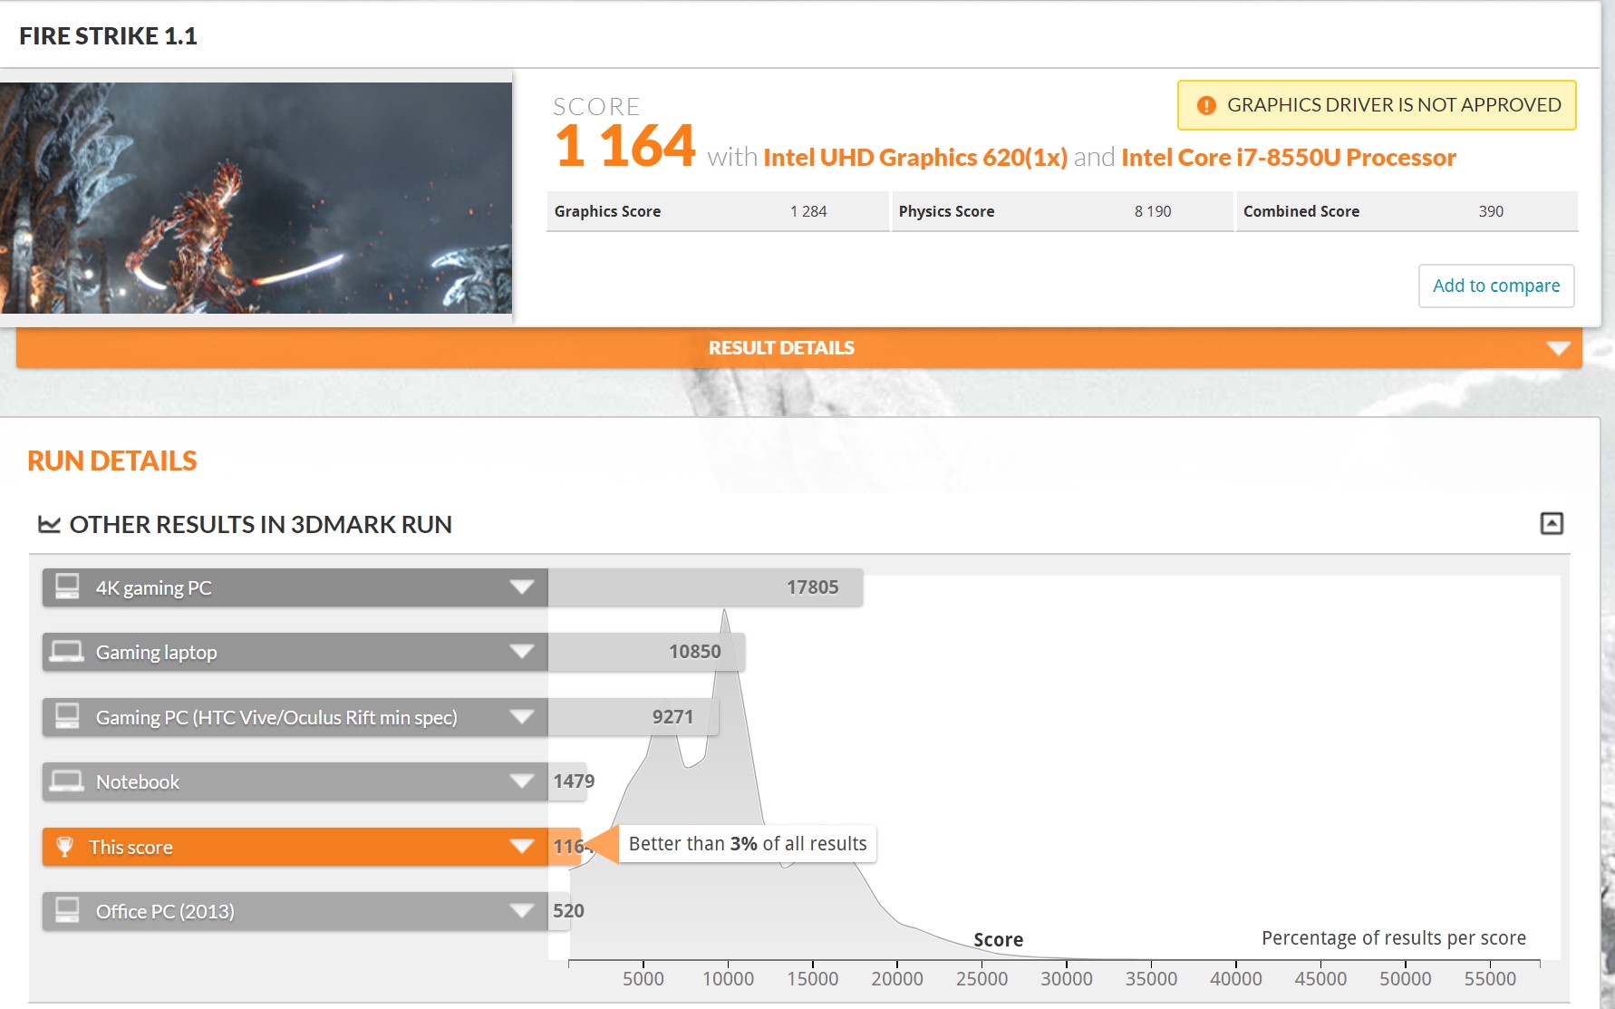Click the Graphics Score value 1 284
This screenshot has width=1615, height=1009.
click(x=808, y=211)
